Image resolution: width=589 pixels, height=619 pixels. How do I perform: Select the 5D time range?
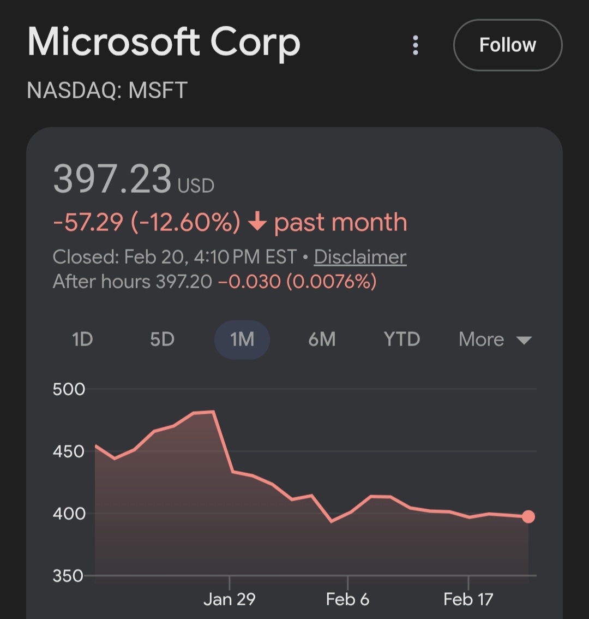162,340
